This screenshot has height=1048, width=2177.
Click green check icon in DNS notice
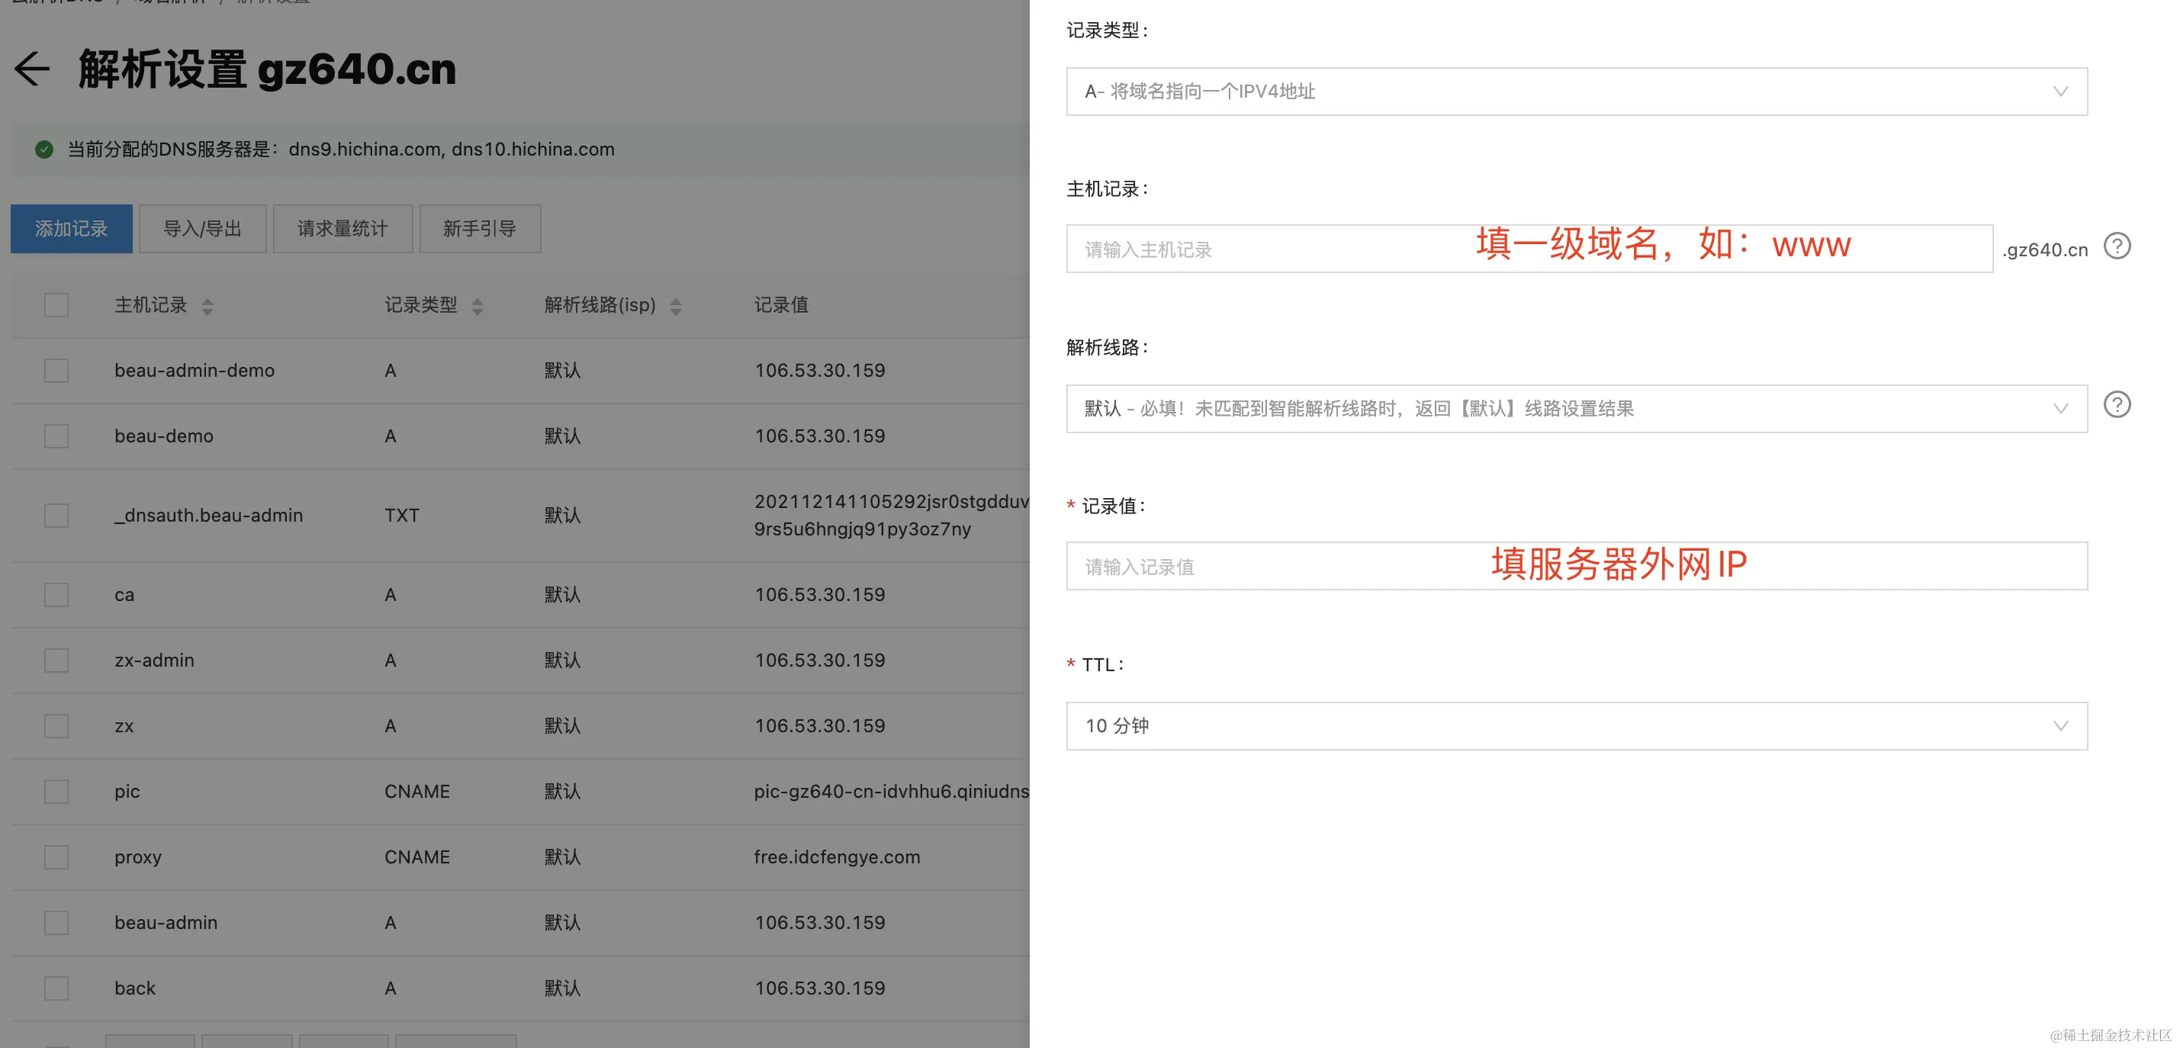coord(44,149)
